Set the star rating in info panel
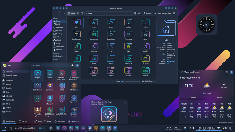 point(171,62)
